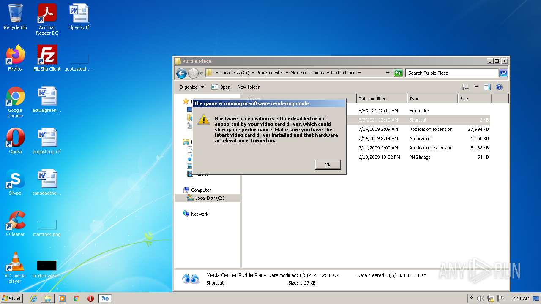541x304 pixels.
Task: Expand arrow after Purble Place breadcrumb
Action: click(360, 73)
